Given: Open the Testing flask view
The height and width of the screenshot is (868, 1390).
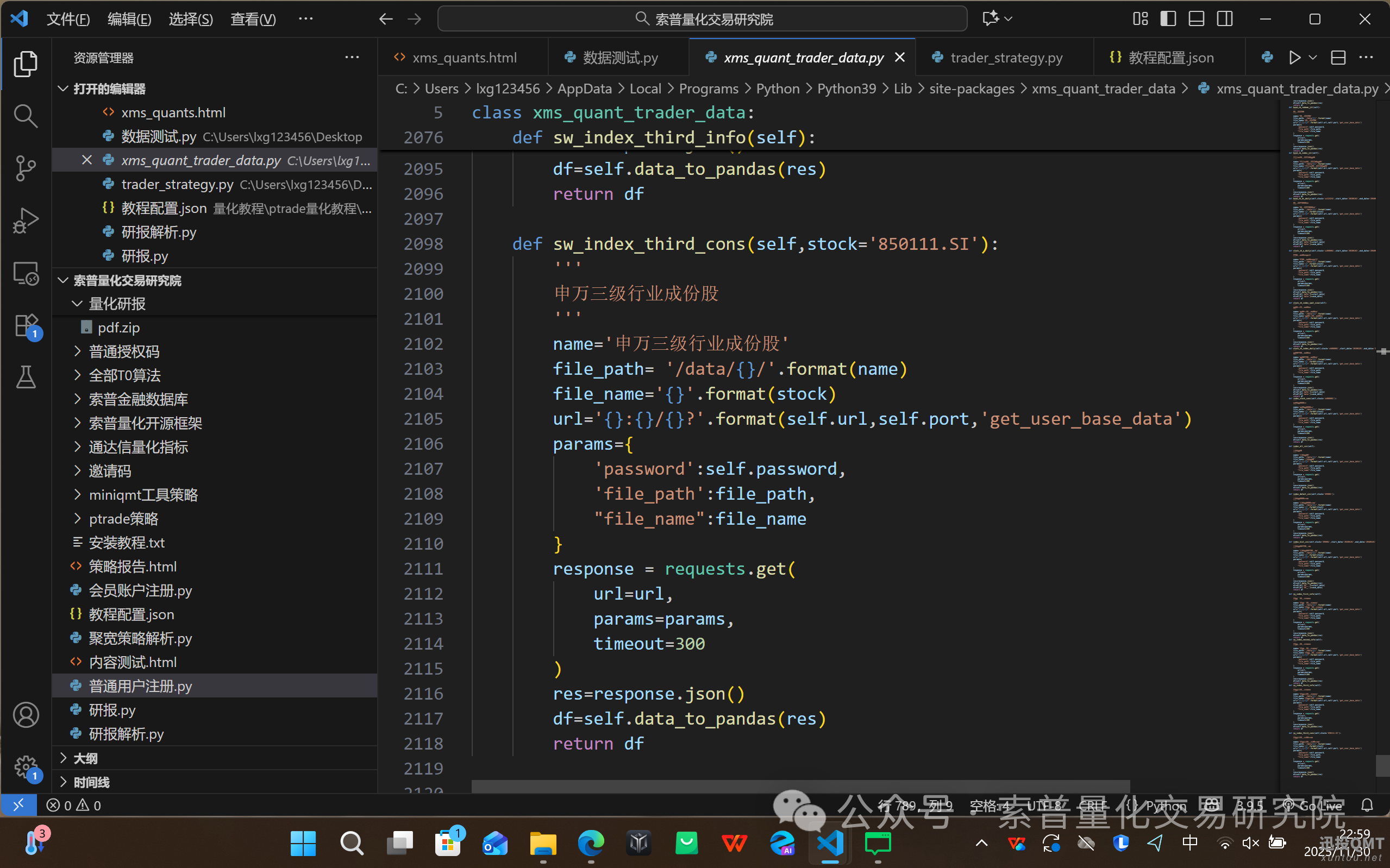Looking at the screenshot, I should [x=25, y=377].
